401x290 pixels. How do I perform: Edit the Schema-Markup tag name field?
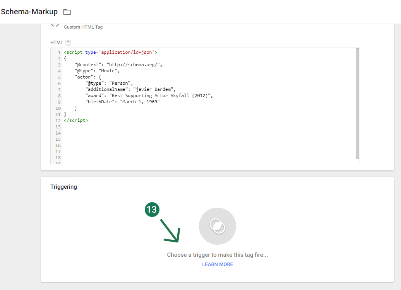coord(29,12)
